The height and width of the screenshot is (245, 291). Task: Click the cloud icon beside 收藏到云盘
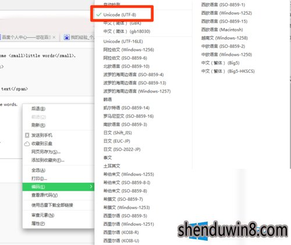coord(27,144)
